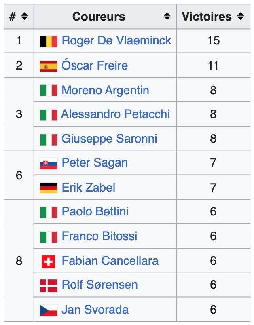Sort table using the Victoires sort arrows

241,17
